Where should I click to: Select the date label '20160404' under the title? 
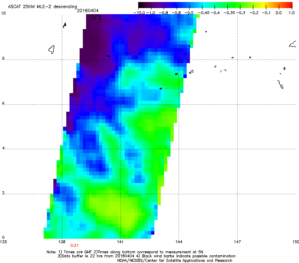pos(88,11)
